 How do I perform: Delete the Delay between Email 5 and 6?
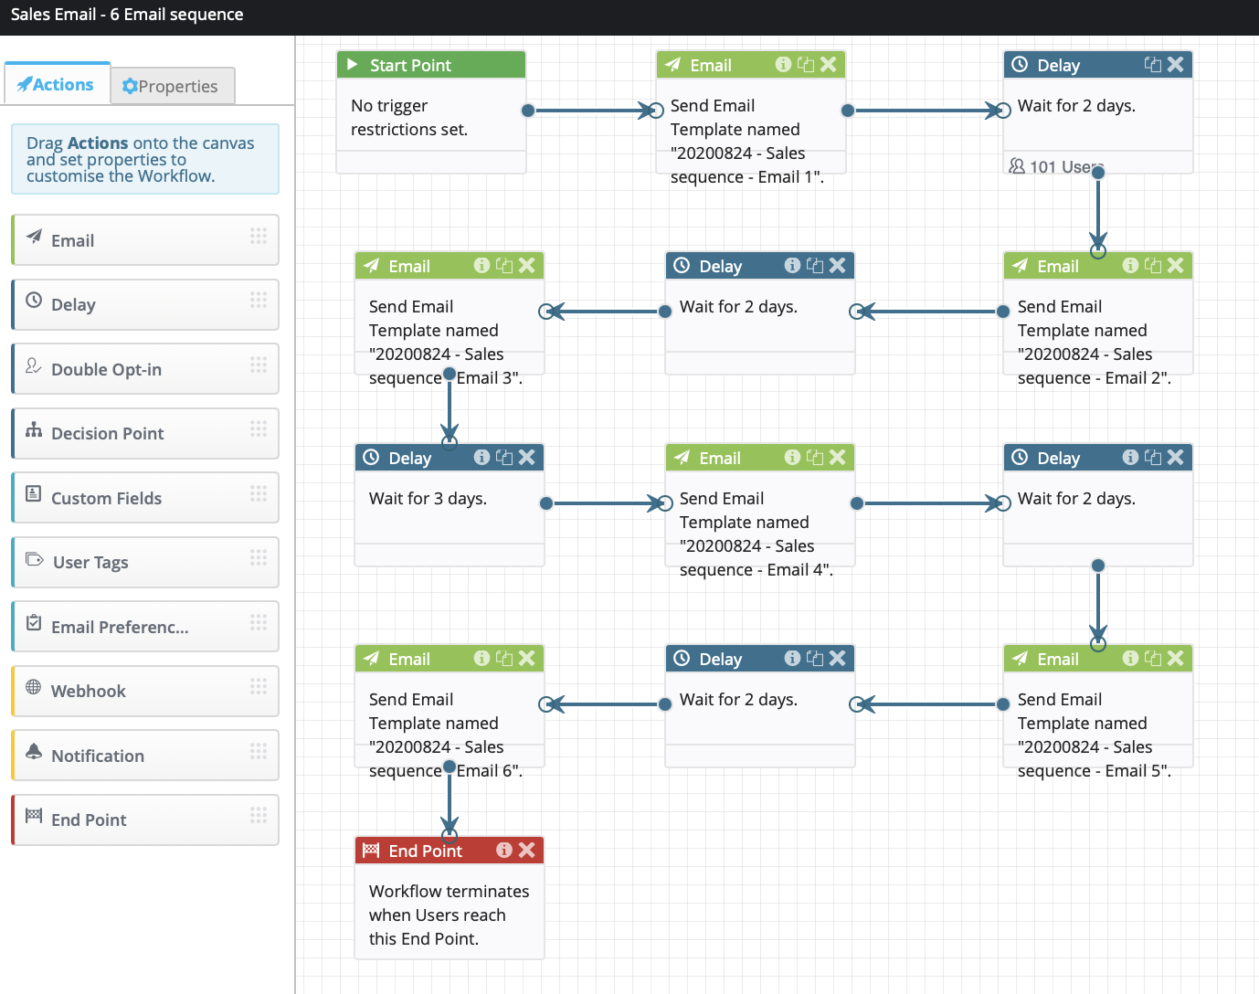(838, 658)
